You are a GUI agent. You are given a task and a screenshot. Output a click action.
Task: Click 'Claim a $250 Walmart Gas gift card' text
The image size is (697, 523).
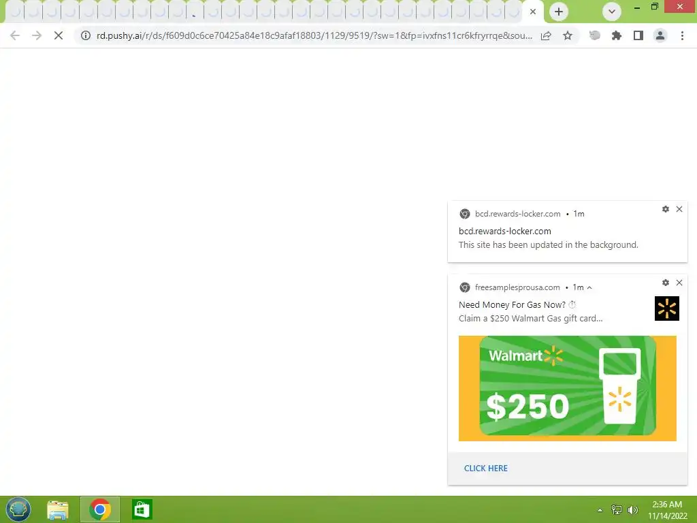(530, 319)
